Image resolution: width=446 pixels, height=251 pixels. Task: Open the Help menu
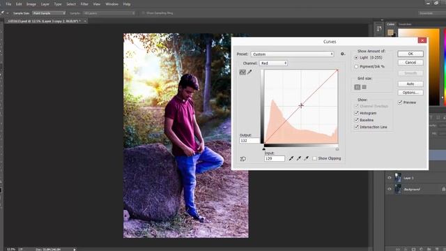pos(127,4)
